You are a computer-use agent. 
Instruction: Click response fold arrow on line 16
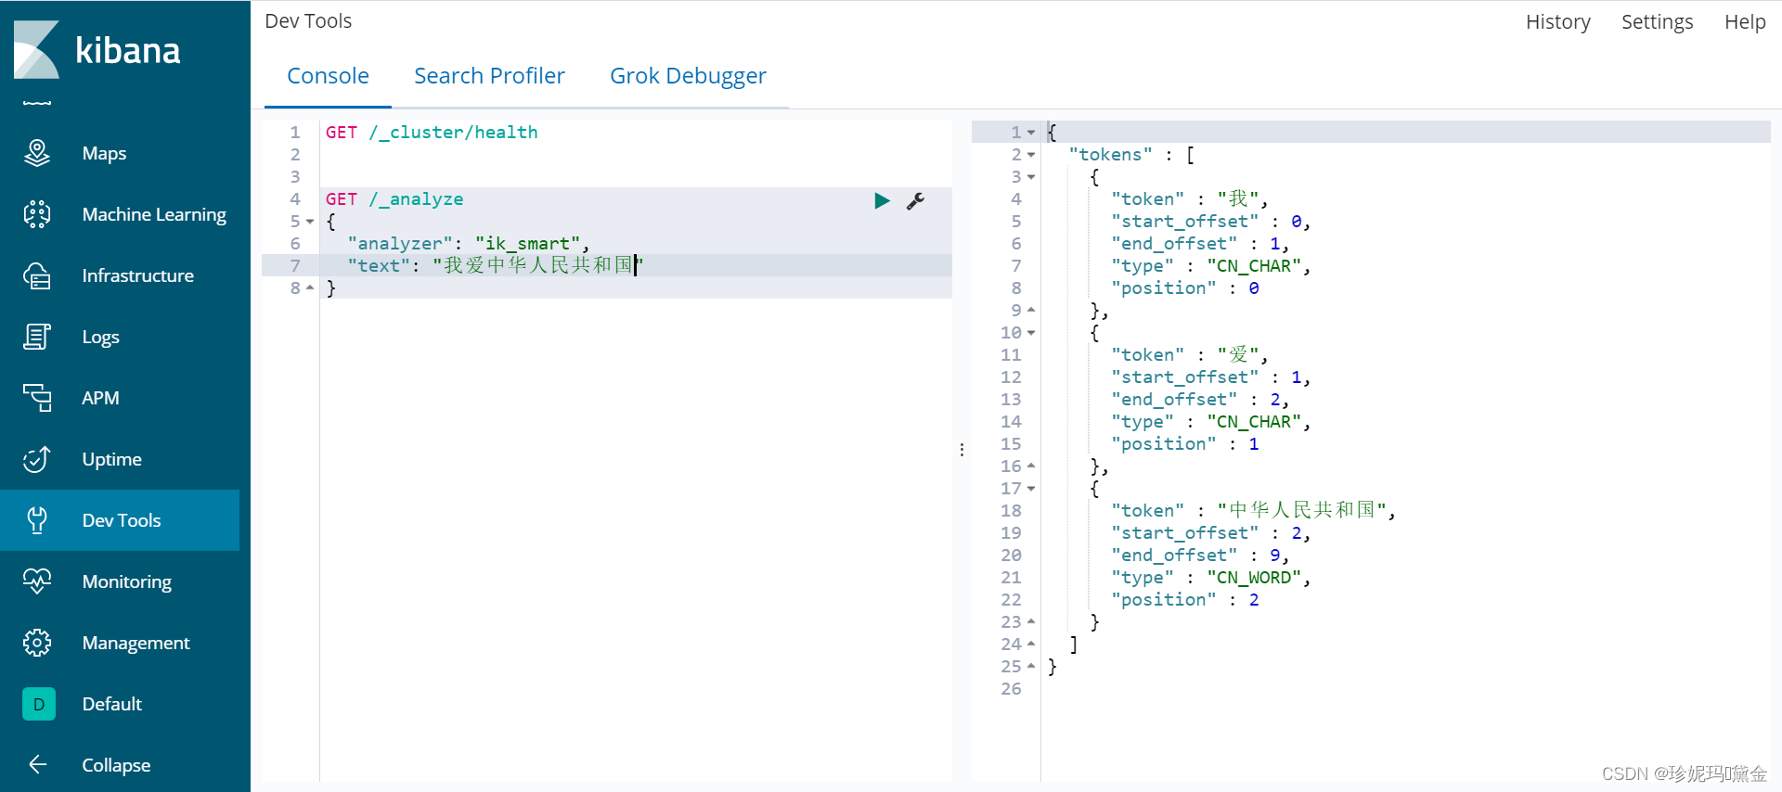click(1031, 466)
